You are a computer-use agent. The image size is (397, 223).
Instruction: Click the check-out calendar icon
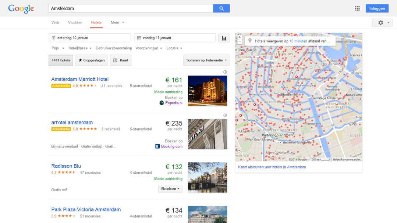click(139, 38)
